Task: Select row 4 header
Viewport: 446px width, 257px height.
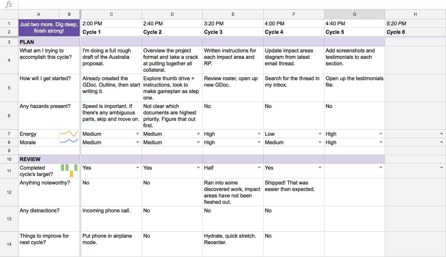Action: pos(9,60)
